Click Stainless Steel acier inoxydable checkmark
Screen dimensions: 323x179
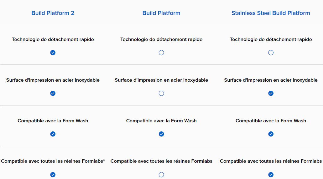tap(271, 93)
